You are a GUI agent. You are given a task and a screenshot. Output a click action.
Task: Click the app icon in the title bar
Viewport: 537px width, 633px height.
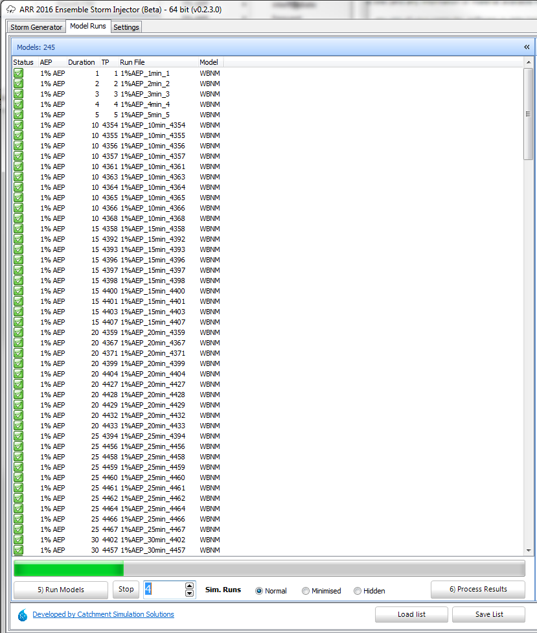coord(10,10)
